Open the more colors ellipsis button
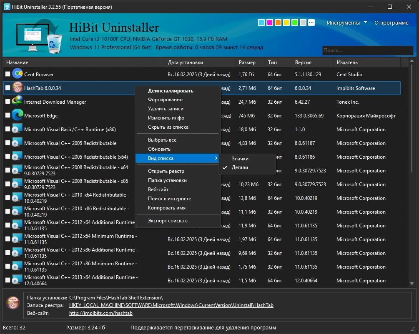 click(x=311, y=22)
